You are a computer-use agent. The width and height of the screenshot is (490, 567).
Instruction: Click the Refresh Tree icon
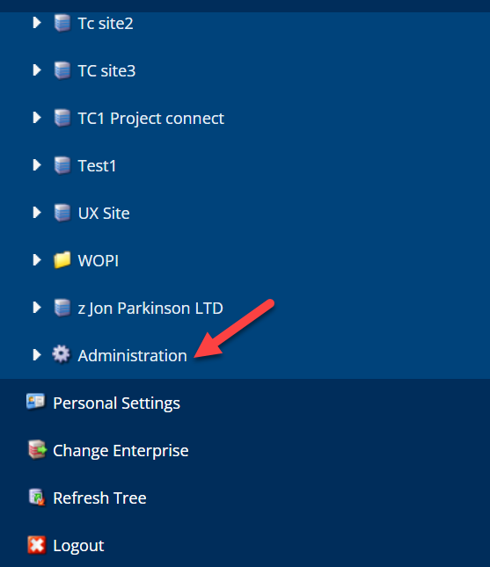coord(37,498)
